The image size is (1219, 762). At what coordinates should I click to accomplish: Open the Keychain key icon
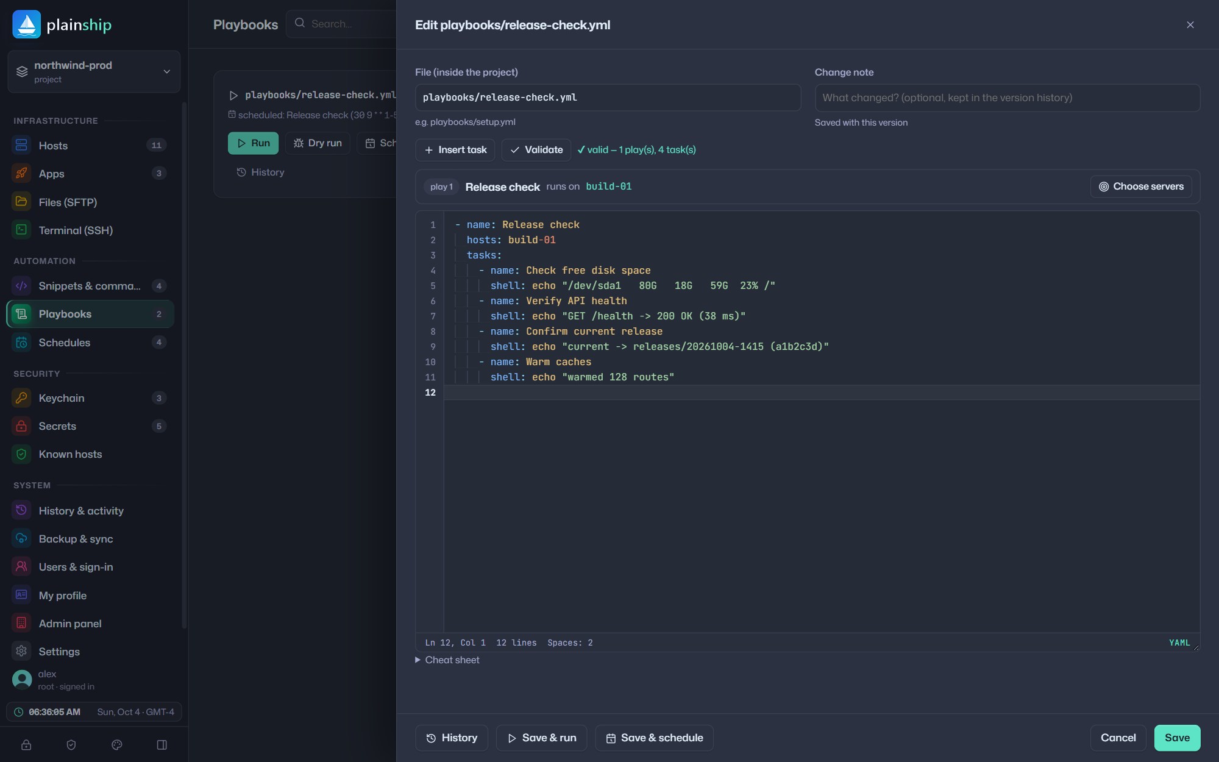(x=21, y=397)
